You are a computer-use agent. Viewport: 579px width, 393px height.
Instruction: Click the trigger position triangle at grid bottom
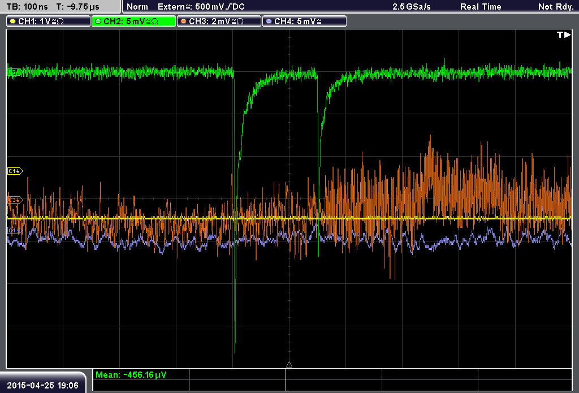click(289, 365)
